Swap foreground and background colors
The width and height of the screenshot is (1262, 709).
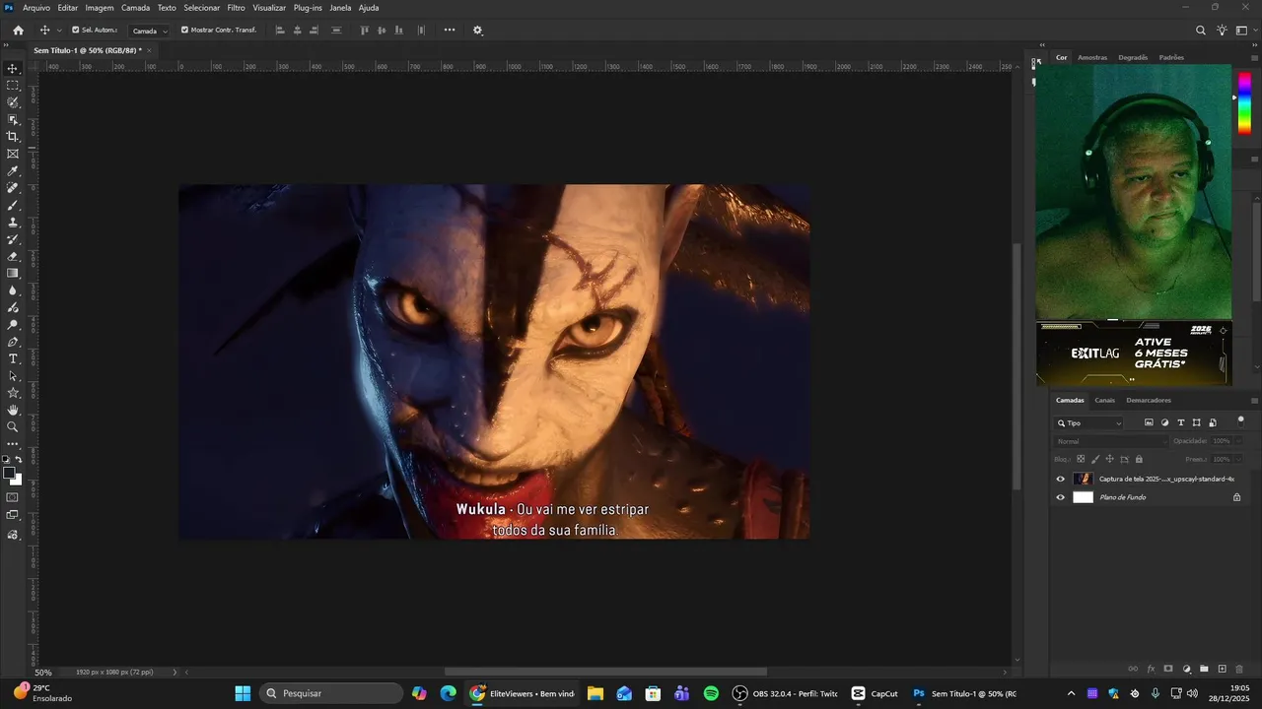tap(19, 460)
